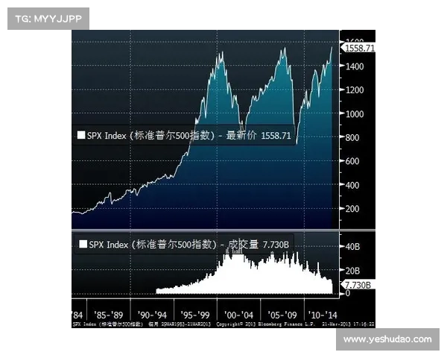This screenshot has width=447, height=358.
Task: Click the 800 price axis label
Action: (352, 137)
